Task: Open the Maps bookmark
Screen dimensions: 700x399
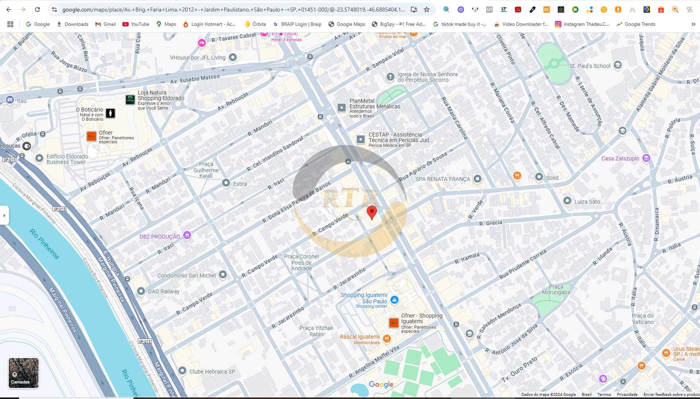Action: point(166,24)
